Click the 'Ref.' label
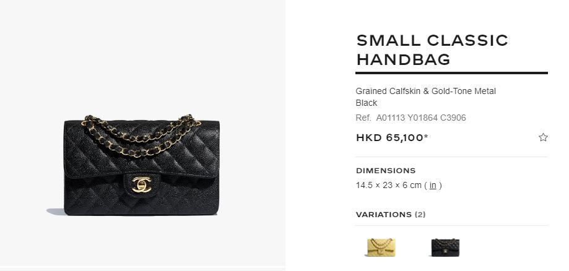The height and width of the screenshot is (271, 569). point(363,118)
